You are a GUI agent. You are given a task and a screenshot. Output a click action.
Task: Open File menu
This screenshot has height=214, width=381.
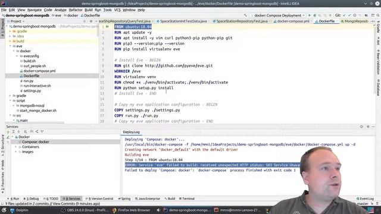click(4, 10)
